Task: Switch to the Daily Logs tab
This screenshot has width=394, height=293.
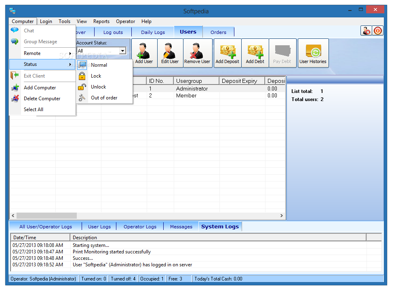Action: click(x=153, y=32)
